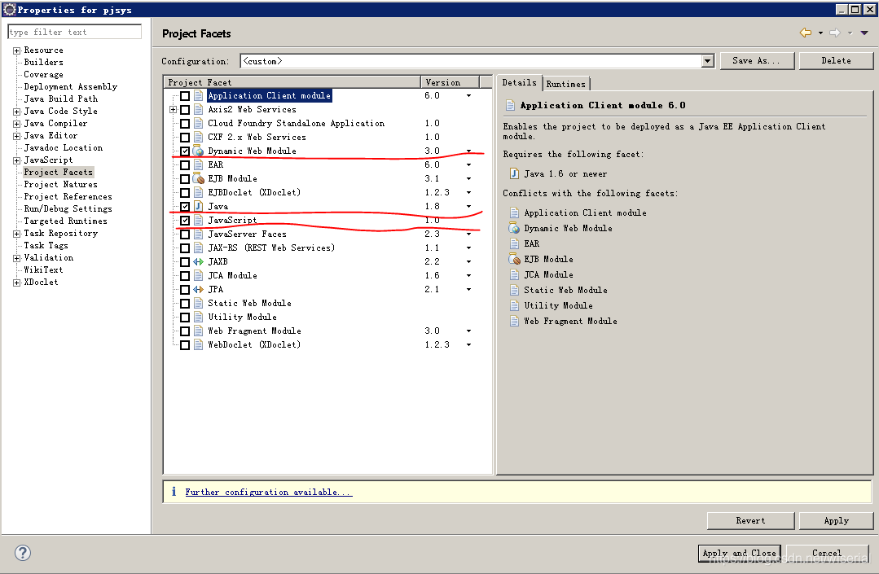Click the Cancel button
879x574 pixels.
[827, 553]
